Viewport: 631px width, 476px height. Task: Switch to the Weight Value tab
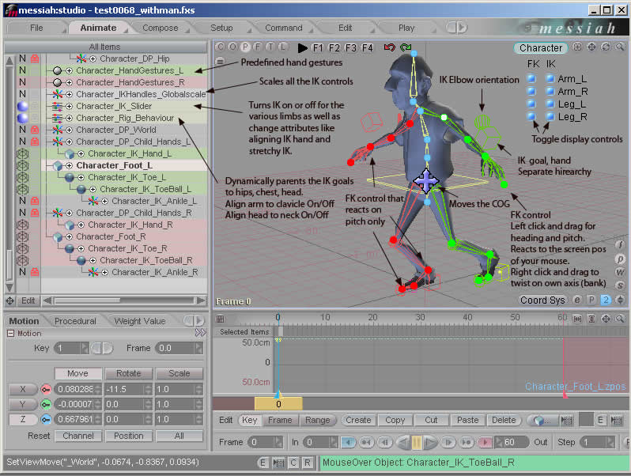point(140,321)
